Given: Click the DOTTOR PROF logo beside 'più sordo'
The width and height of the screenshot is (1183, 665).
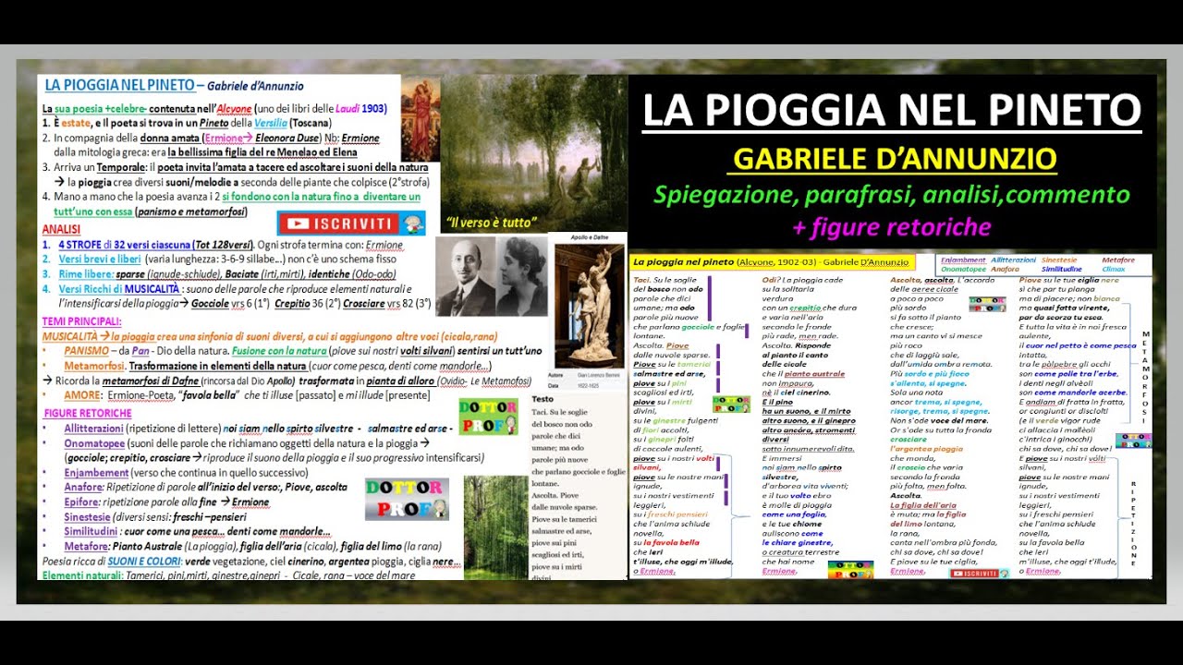Looking at the screenshot, I should click(987, 304).
